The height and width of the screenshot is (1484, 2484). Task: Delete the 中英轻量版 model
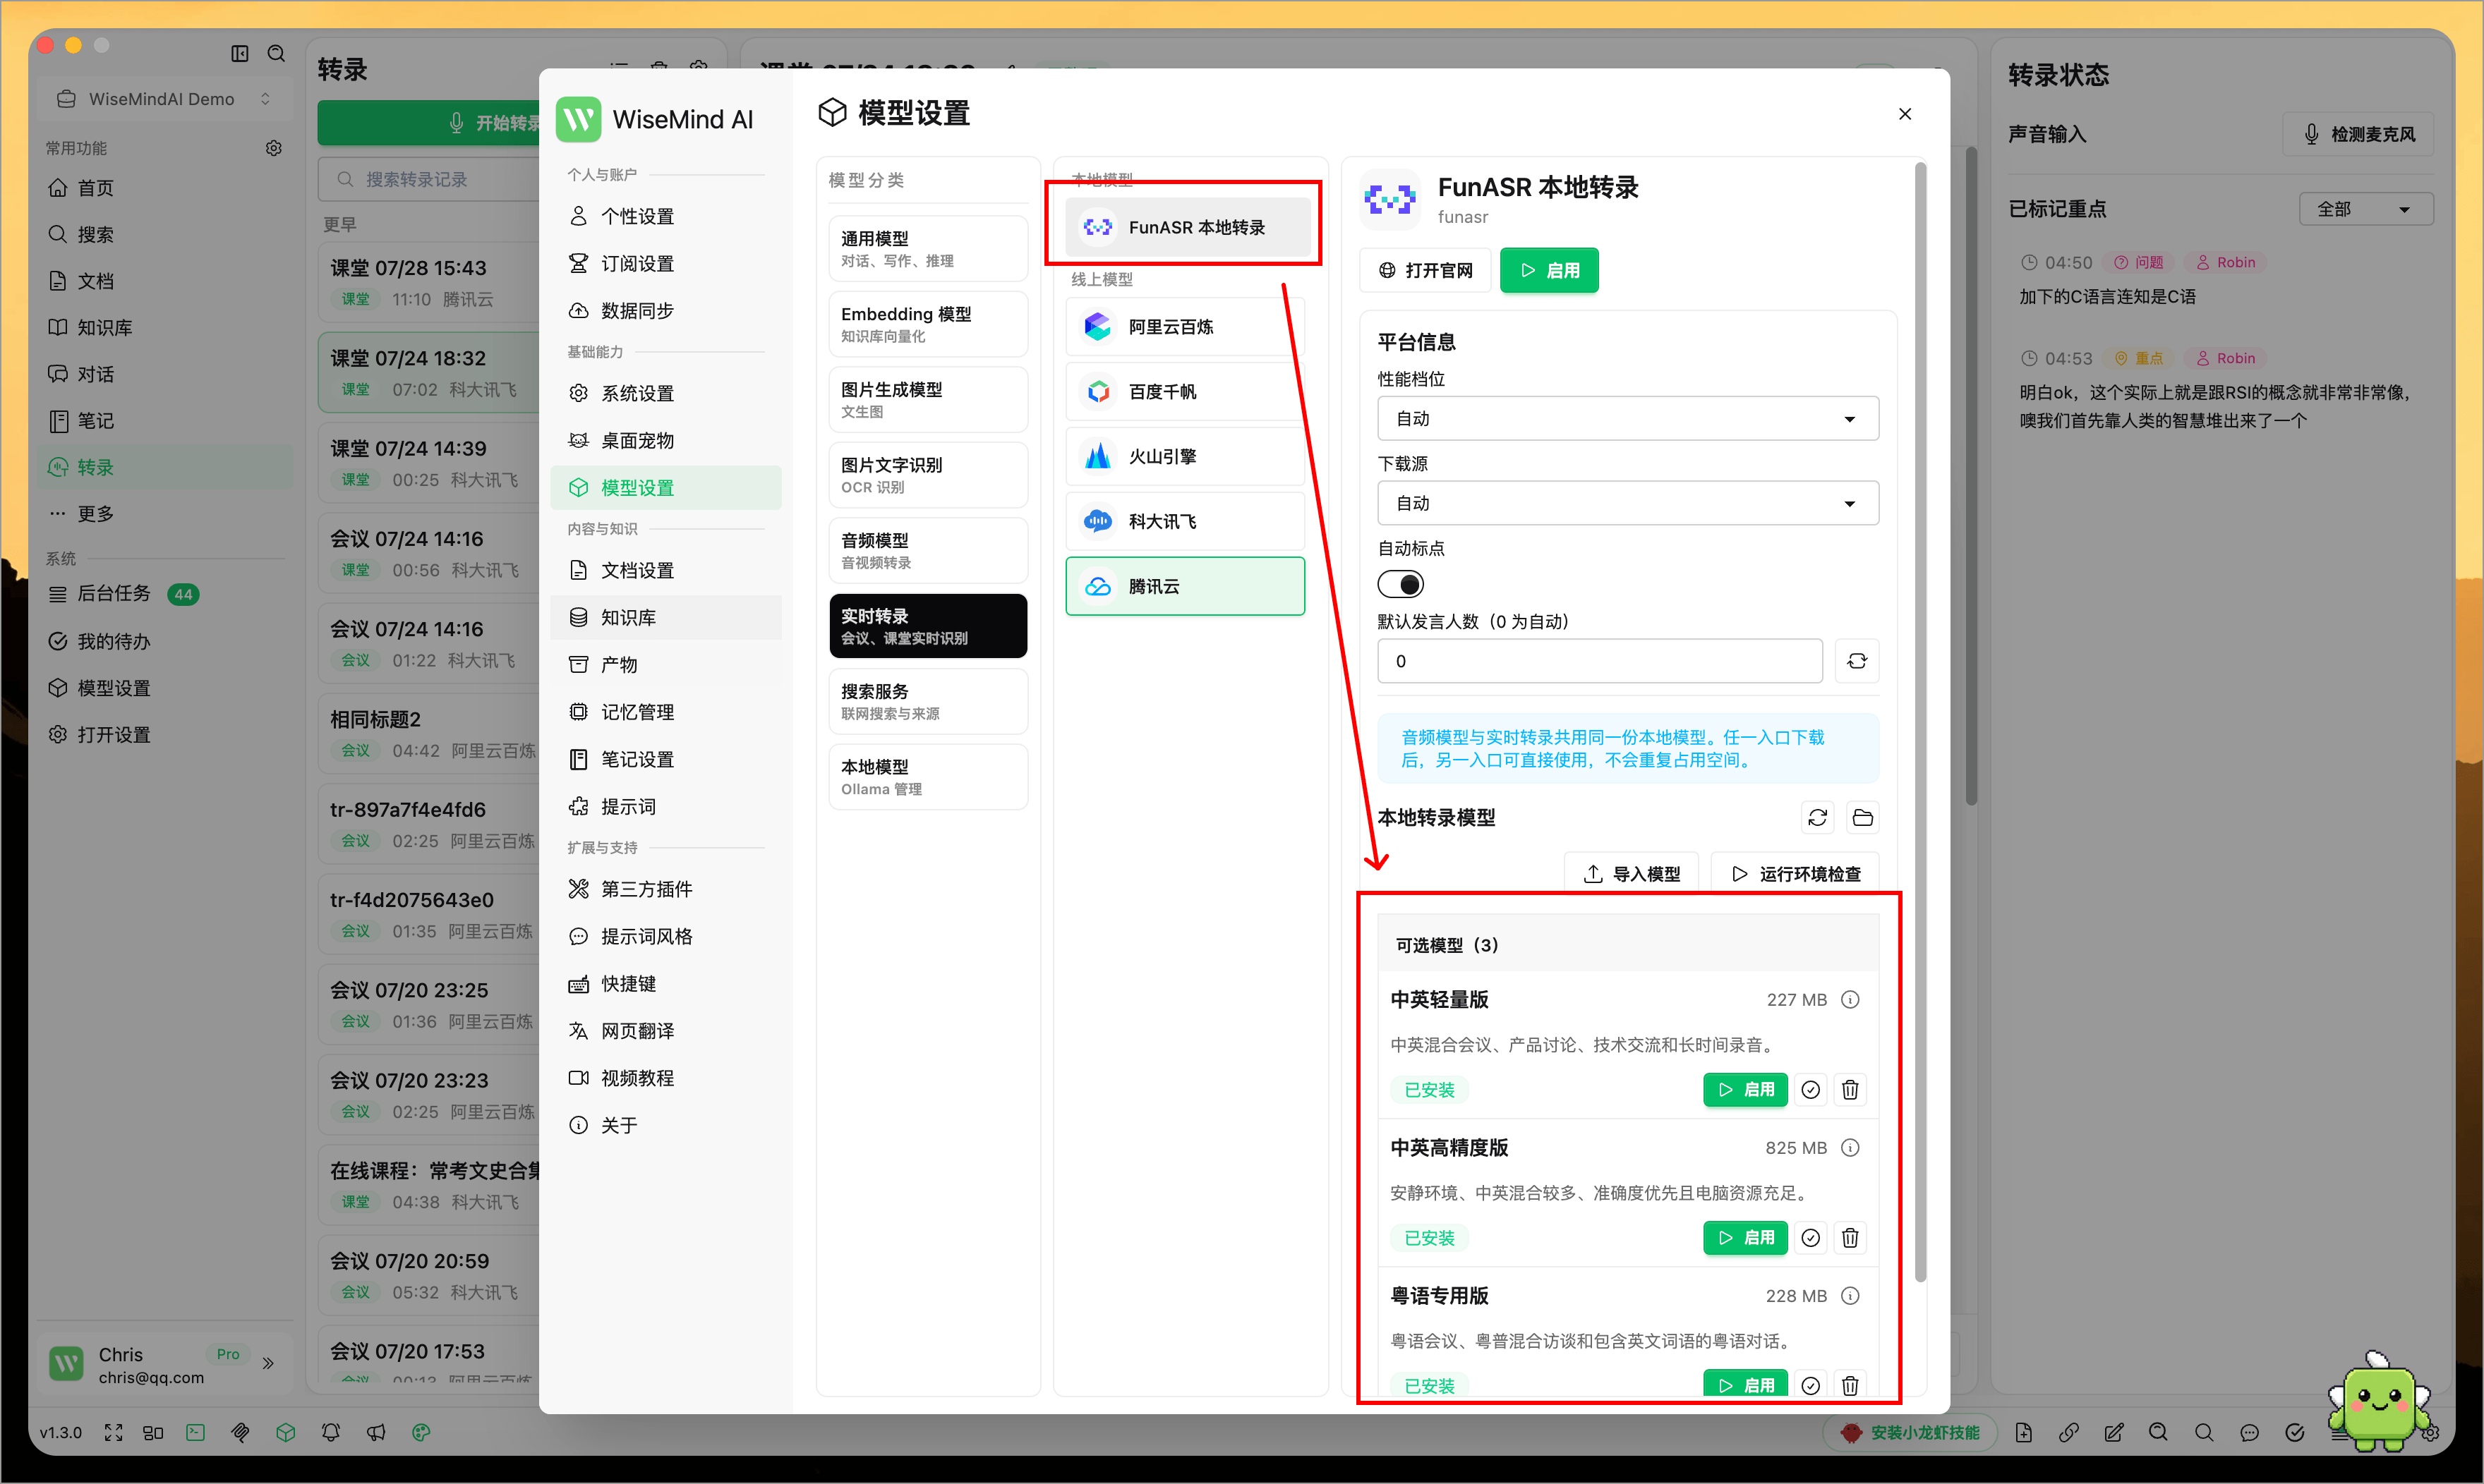coord(1851,1090)
